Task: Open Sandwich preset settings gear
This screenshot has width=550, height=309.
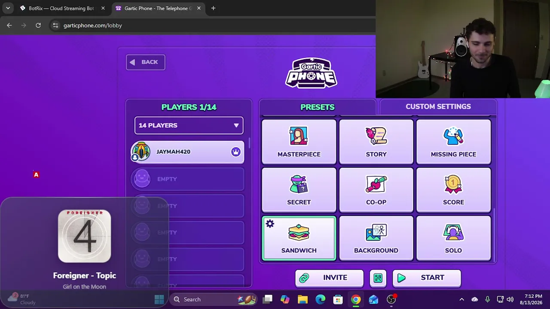Action: pyautogui.click(x=270, y=224)
